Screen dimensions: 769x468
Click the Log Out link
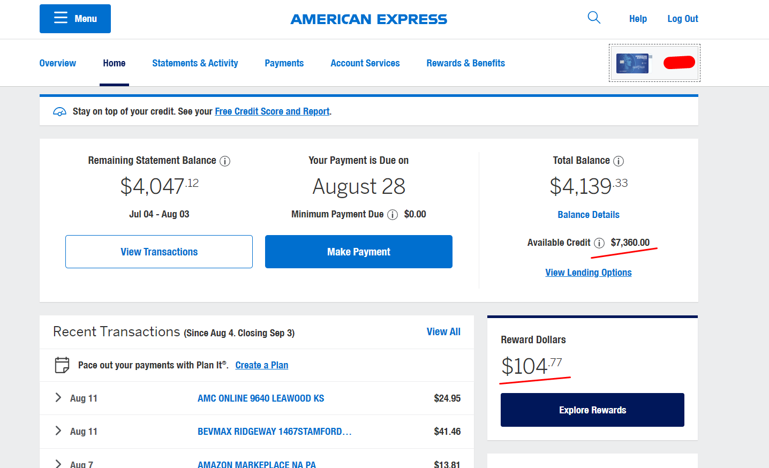[682, 19]
